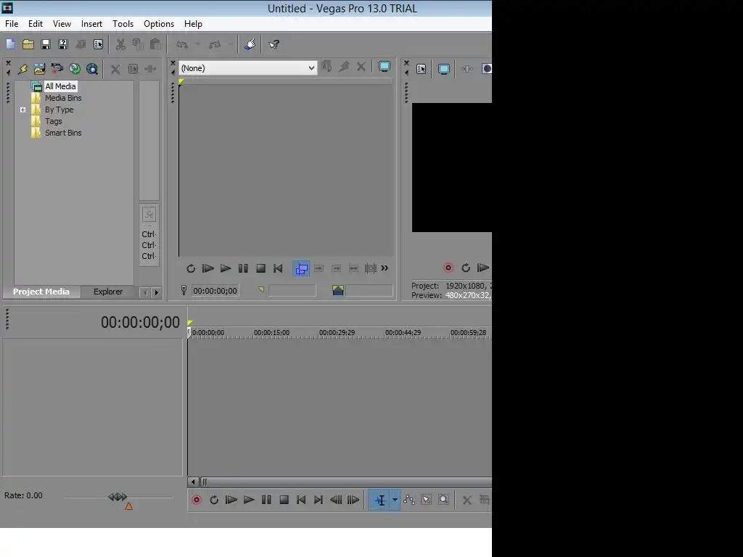Switch to the Project Media tab
This screenshot has width=743, height=557.
[x=41, y=292]
